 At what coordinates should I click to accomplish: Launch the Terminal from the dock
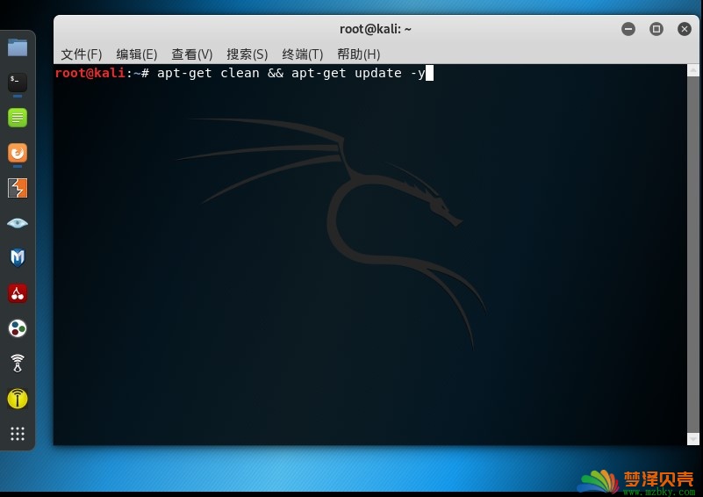[18, 83]
